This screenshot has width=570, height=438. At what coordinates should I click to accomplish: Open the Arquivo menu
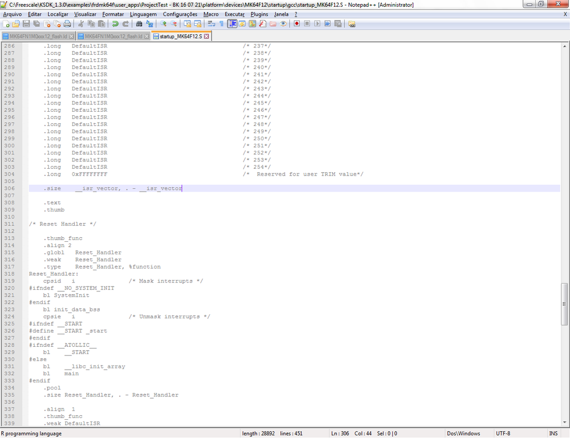click(x=13, y=14)
